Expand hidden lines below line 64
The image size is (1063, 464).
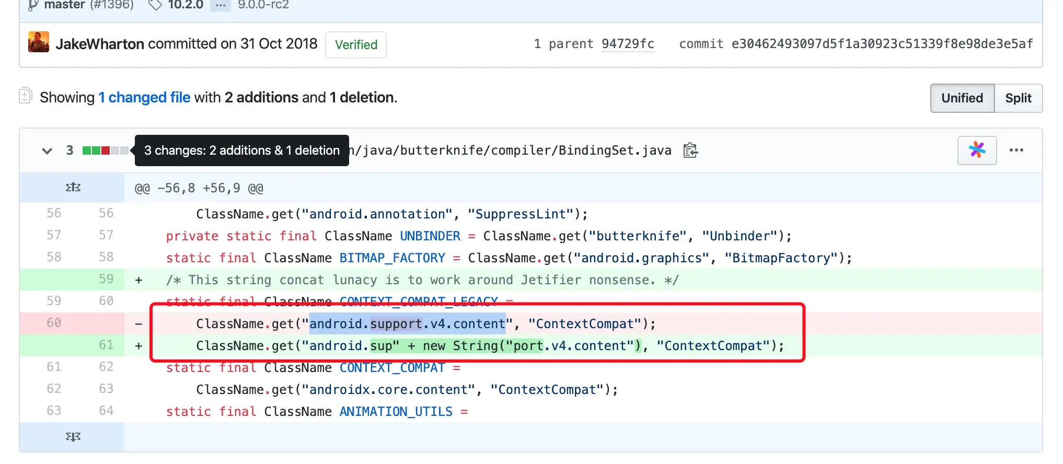[73, 437]
